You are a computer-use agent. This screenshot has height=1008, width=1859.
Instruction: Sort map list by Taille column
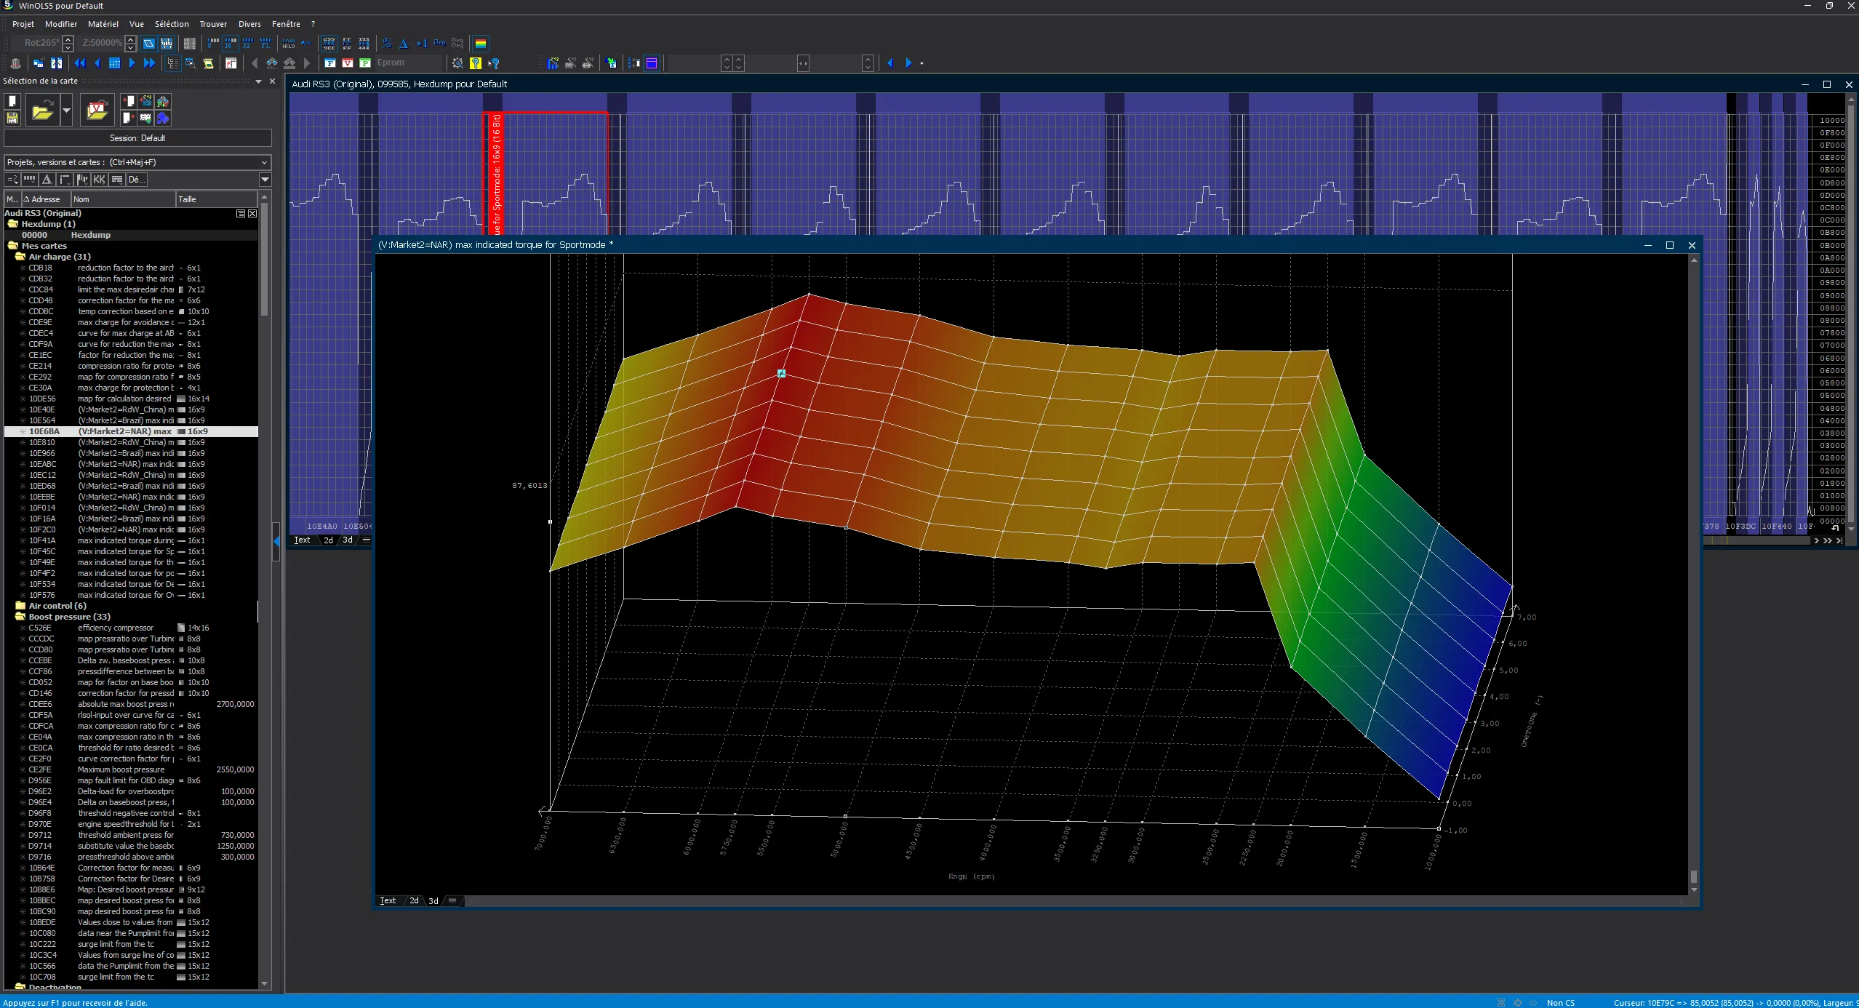[216, 199]
